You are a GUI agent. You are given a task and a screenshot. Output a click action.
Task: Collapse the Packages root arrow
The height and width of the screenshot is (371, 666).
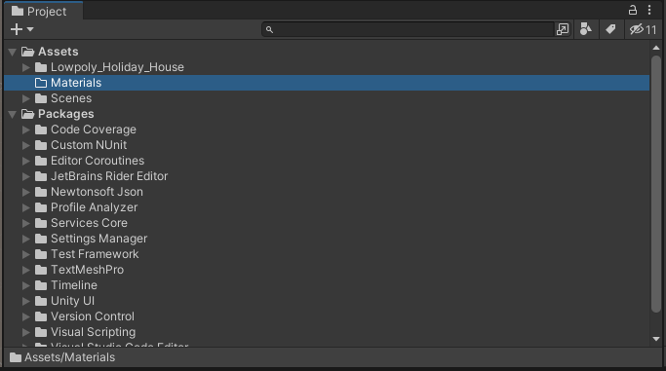[x=13, y=115]
